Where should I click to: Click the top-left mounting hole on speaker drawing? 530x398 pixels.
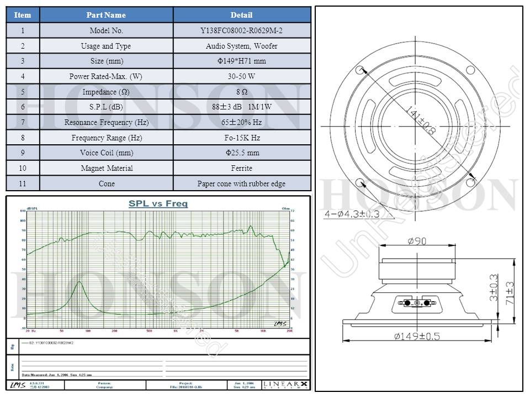click(361, 70)
